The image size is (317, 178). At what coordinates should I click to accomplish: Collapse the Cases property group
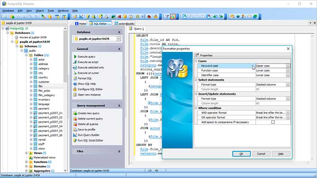pyautogui.click(x=196, y=61)
